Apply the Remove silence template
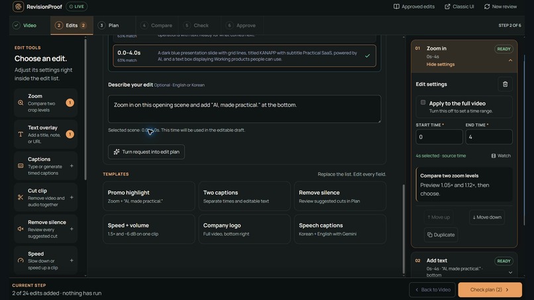This screenshot has height=300, width=534. [x=341, y=196]
